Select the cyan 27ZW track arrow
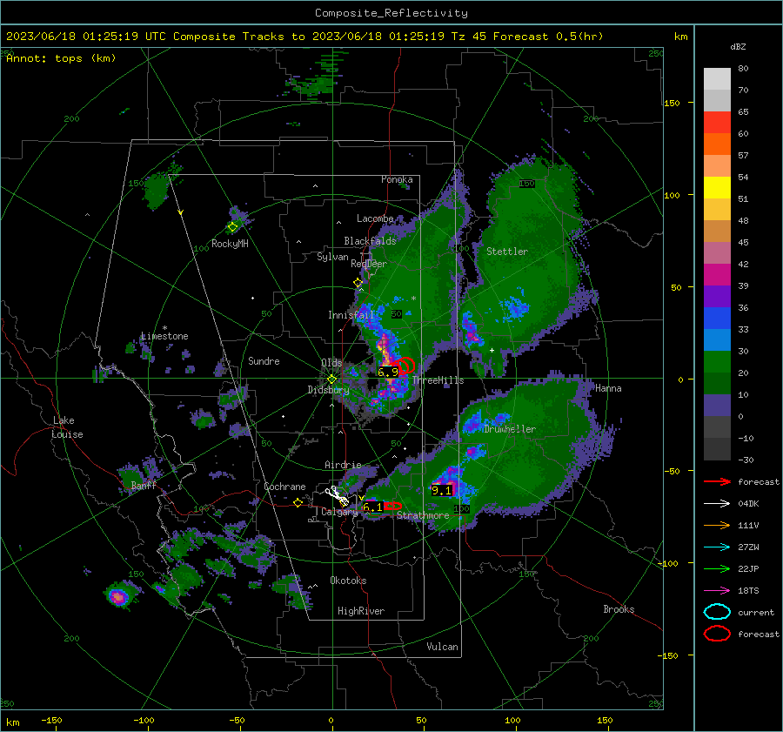 coord(717,547)
